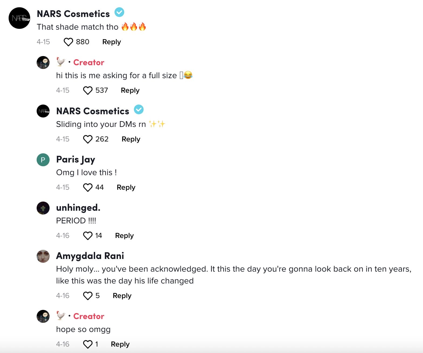
Task: Like Paris Jay's comment
Action: click(88, 188)
